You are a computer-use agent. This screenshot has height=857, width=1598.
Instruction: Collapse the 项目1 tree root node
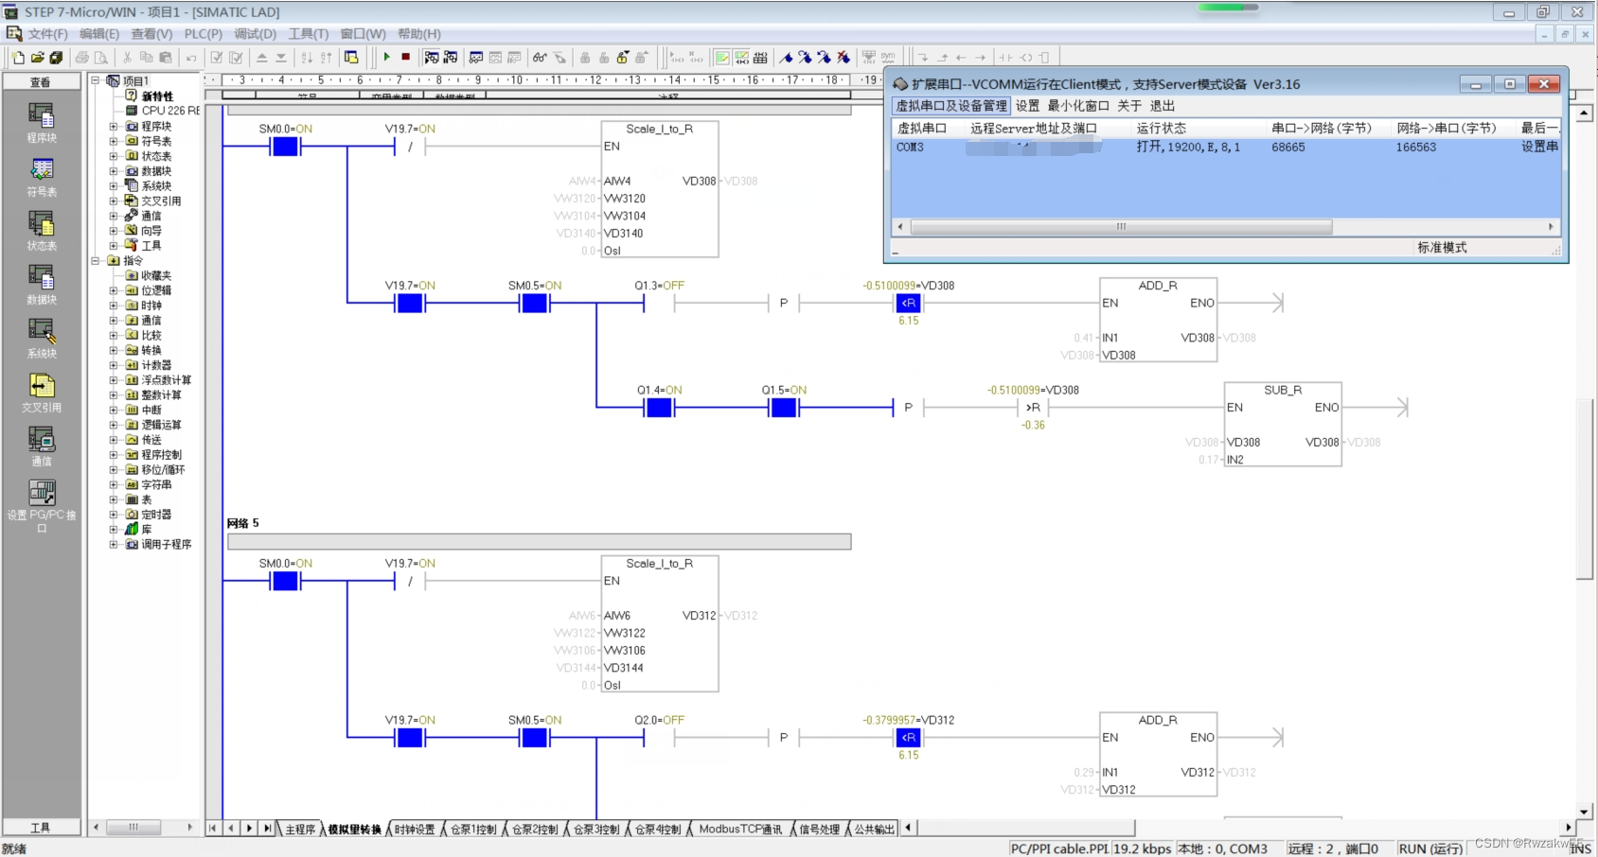coord(96,81)
